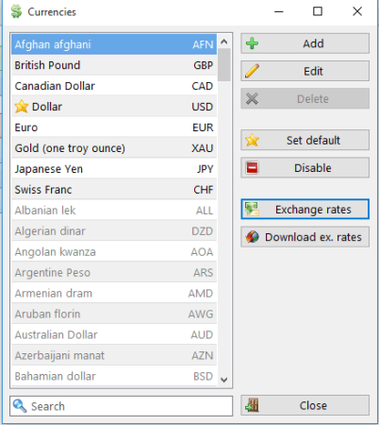Click the door icon on the Close button
The image size is (379, 425).
coord(252,405)
